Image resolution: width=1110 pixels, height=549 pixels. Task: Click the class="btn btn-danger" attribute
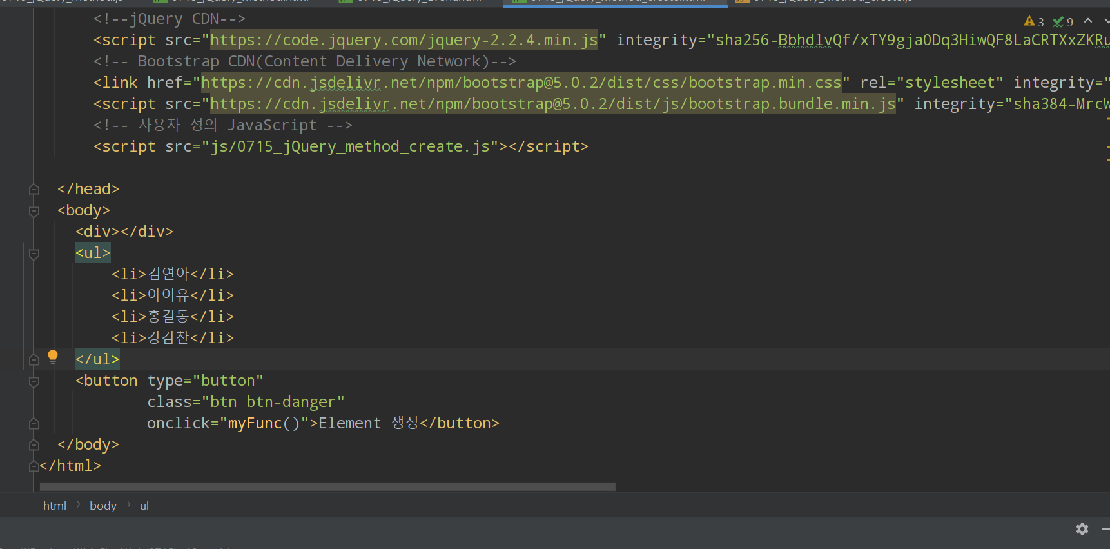[x=246, y=402]
